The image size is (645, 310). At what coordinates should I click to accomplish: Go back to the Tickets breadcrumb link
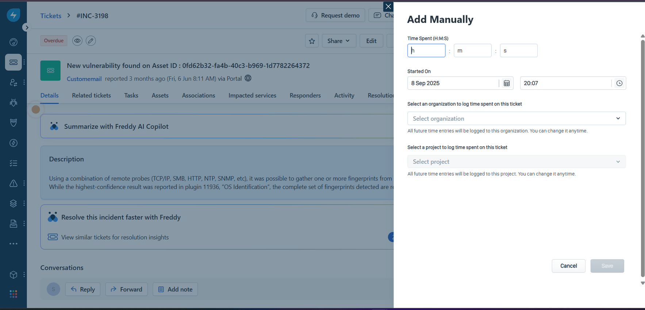tap(51, 16)
